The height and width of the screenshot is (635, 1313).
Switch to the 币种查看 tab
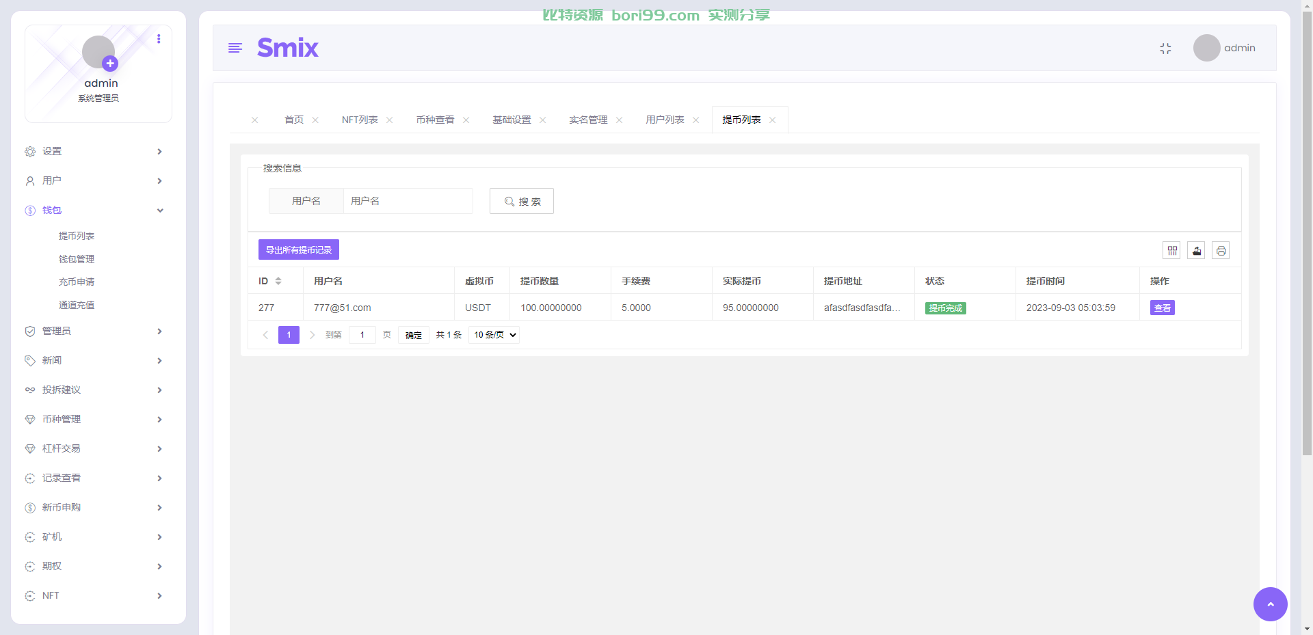436,120
